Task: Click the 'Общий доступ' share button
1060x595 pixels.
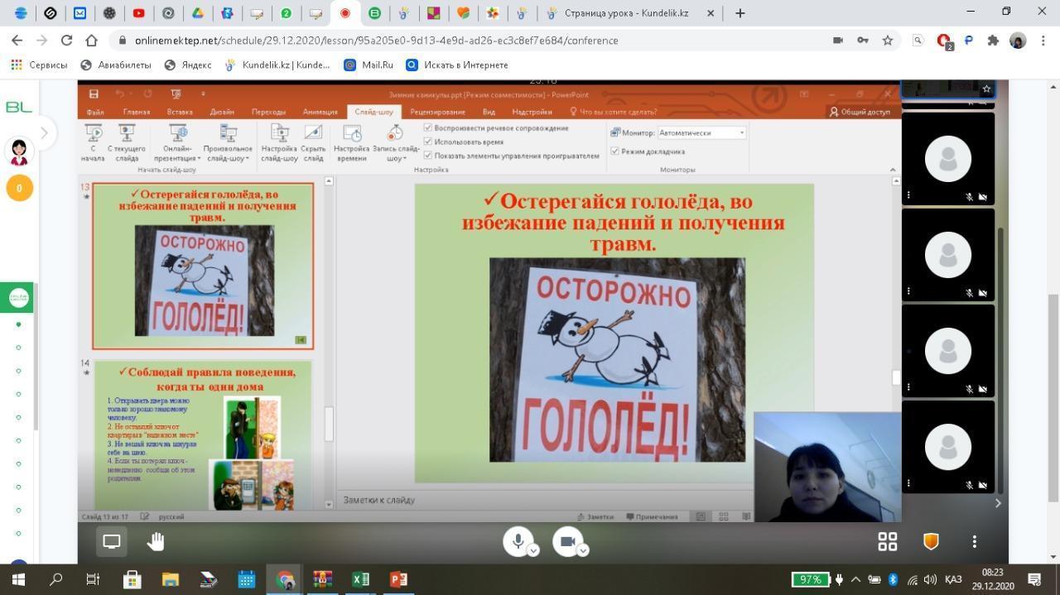Action: (860, 112)
